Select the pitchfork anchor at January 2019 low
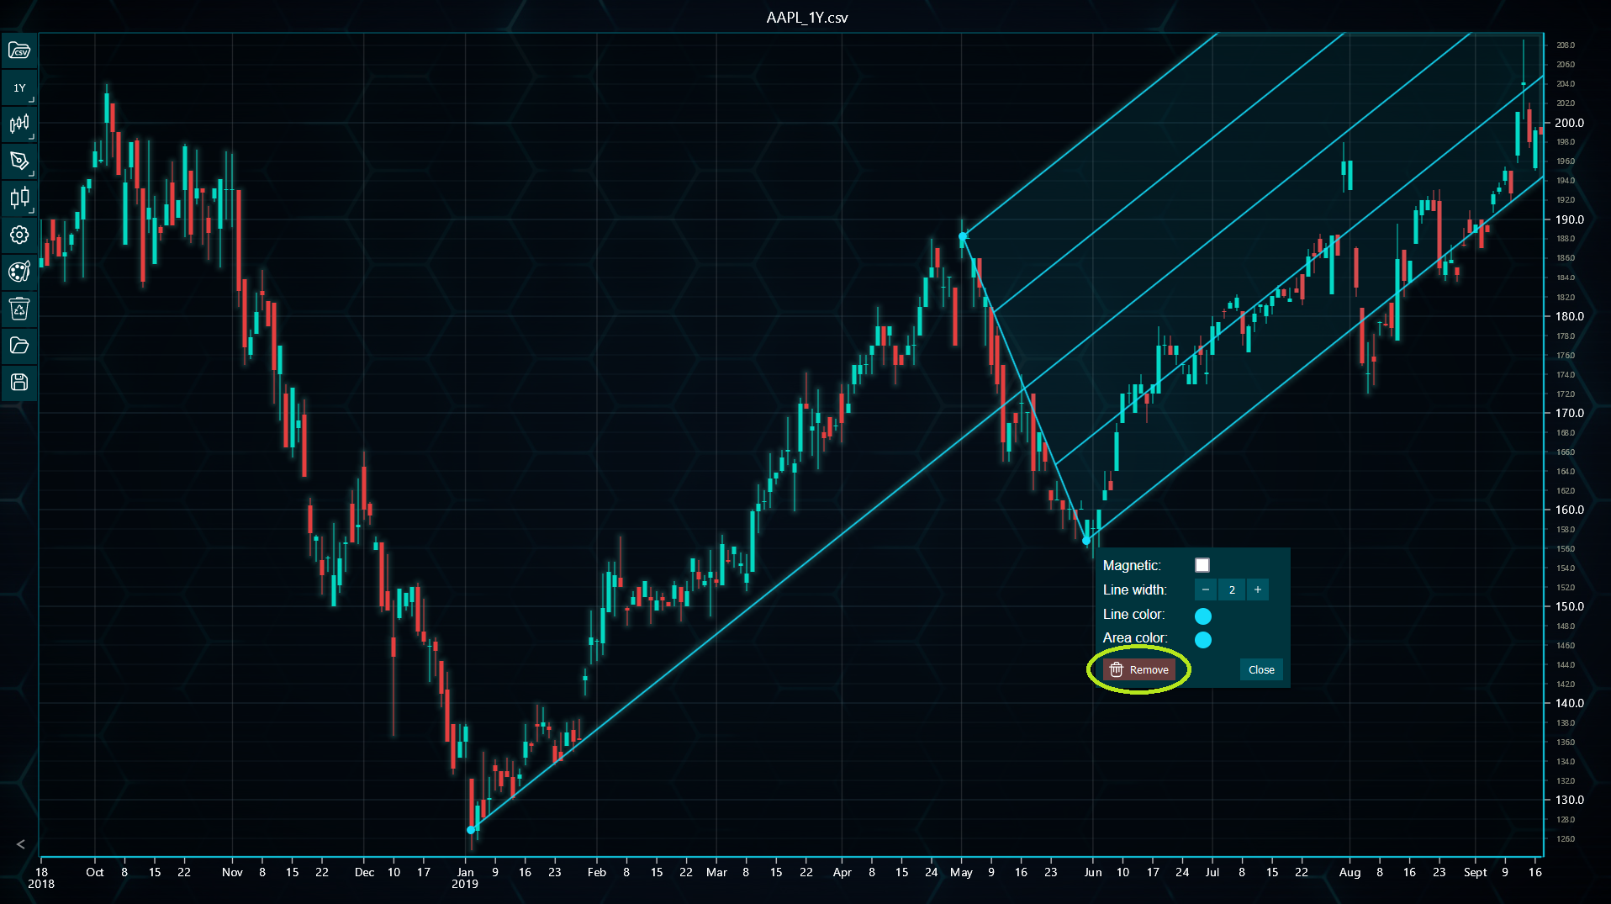Image resolution: width=1611 pixels, height=904 pixels. [471, 830]
